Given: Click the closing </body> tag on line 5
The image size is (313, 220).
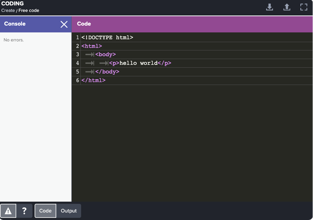Looking at the screenshot, I should (x=107, y=72).
